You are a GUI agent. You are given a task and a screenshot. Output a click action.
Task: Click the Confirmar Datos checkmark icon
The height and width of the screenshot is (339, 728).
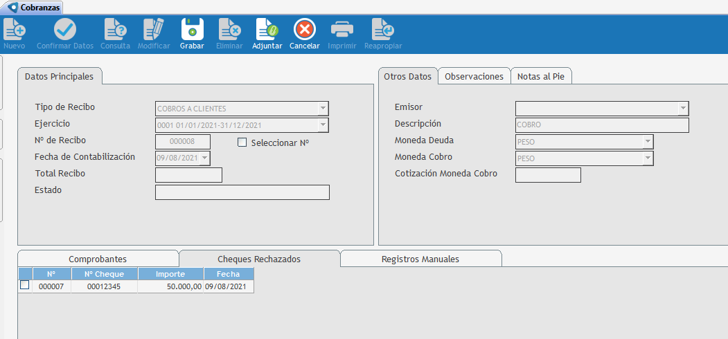65,30
